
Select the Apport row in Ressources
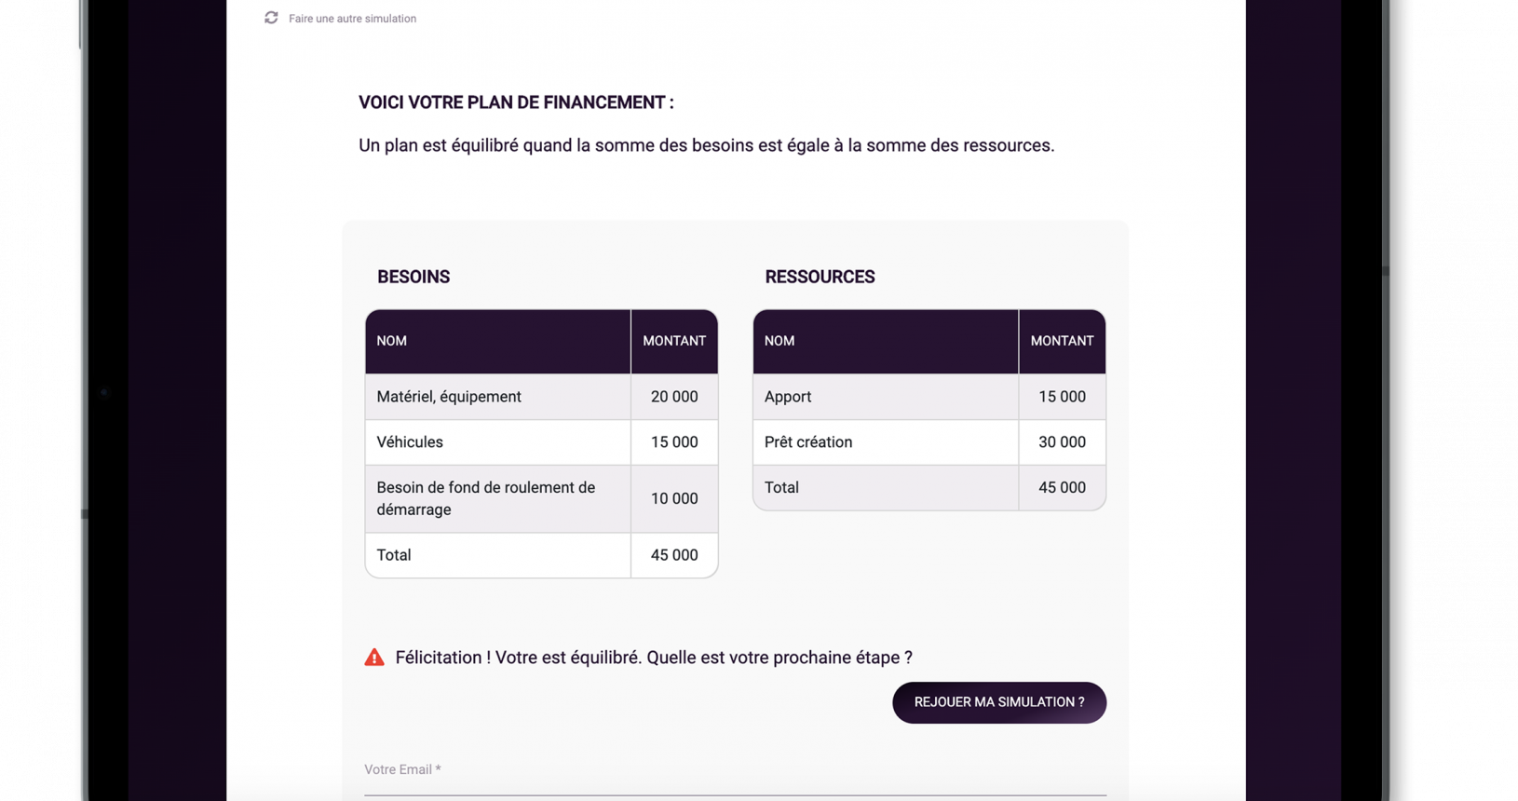[x=928, y=397]
